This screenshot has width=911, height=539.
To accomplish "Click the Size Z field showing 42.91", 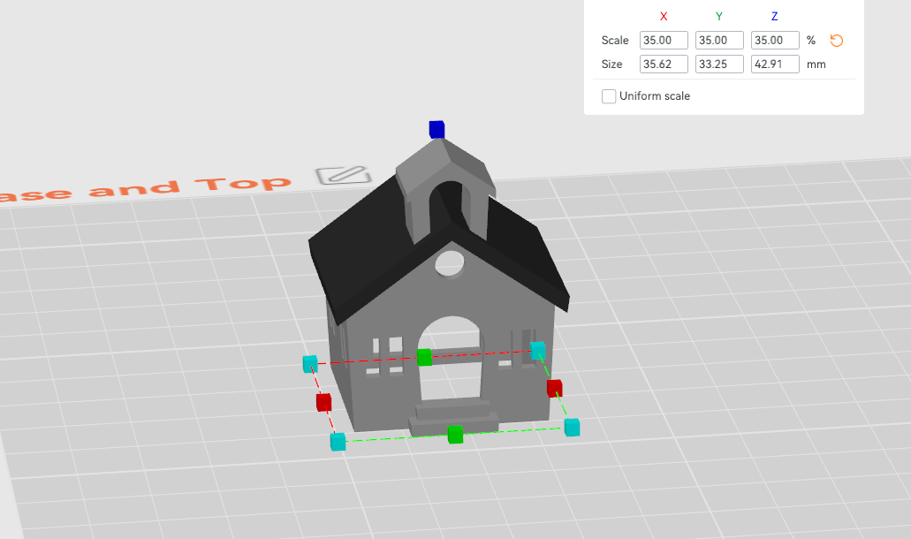I will click(x=775, y=64).
